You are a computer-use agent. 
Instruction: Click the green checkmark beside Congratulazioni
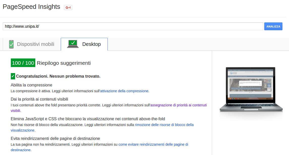13,76
